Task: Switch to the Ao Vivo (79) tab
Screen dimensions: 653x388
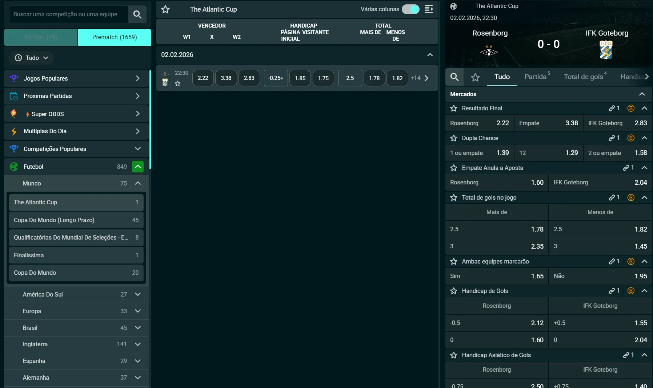Action: (41, 37)
